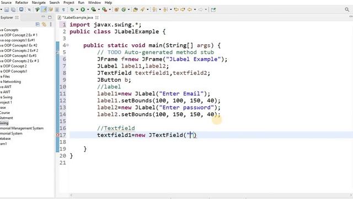This screenshot has width=353, height=199.
Task: Click the task marker beside line 5
Action: pyautogui.click(x=57, y=53)
